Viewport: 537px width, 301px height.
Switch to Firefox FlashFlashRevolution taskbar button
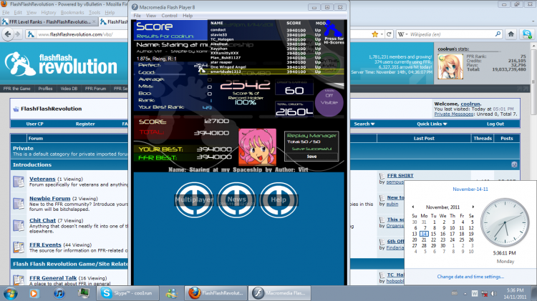coord(216,293)
